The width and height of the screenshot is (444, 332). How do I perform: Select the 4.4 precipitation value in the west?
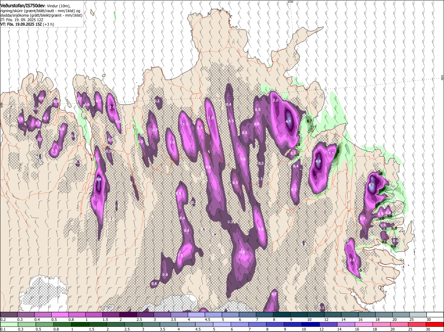(99, 179)
